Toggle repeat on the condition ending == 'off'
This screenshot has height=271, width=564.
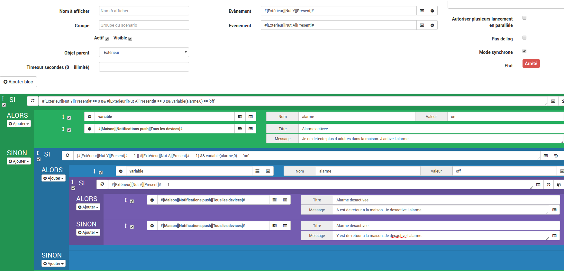[32, 101]
